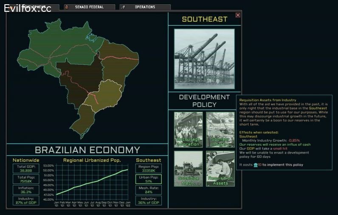Click the Operations tab rocket icon
Viewport: 338px width, 215px height.
coord(123,7)
